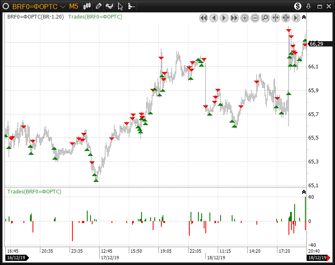The image size is (335, 265).
Task: Collapse the main price chart panel
Action: [x=304, y=17]
